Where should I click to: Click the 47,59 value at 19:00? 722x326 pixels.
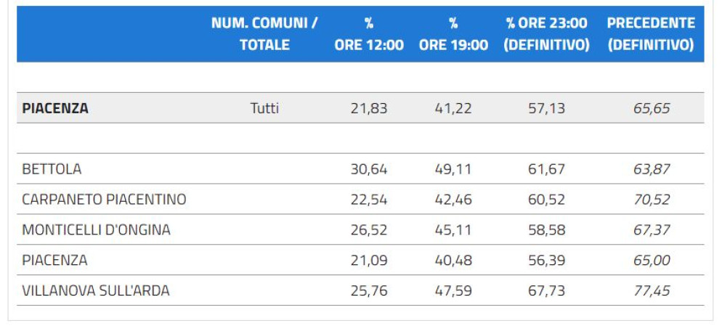pyautogui.click(x=453, y=291)
